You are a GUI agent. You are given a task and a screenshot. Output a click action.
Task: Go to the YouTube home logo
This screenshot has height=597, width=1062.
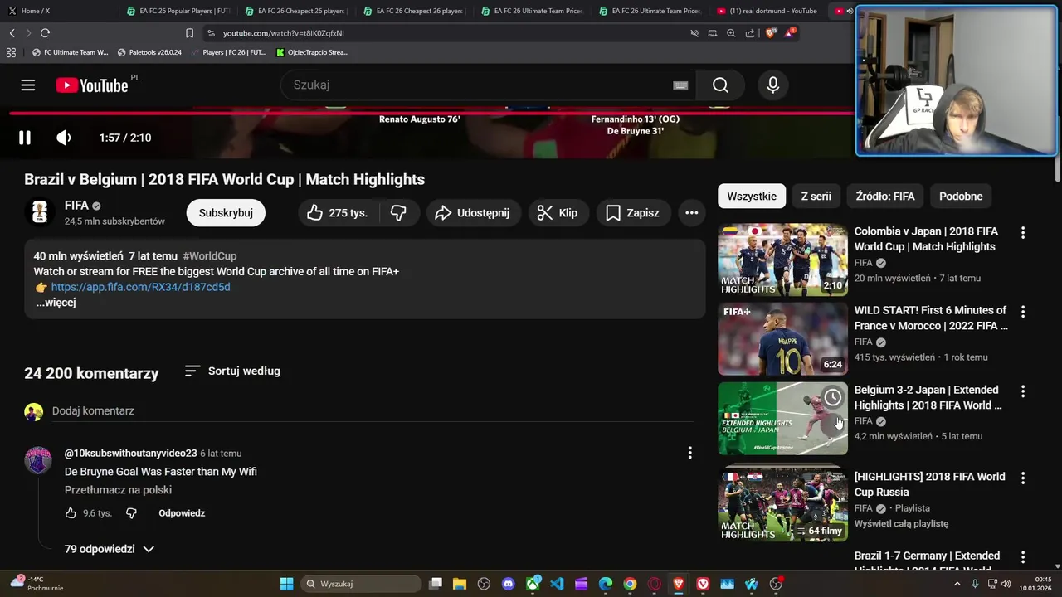click(91, 85)
